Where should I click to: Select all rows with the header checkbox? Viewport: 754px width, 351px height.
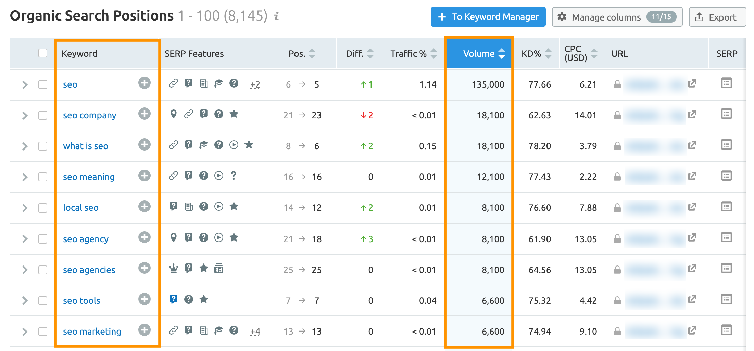(43, 53)
